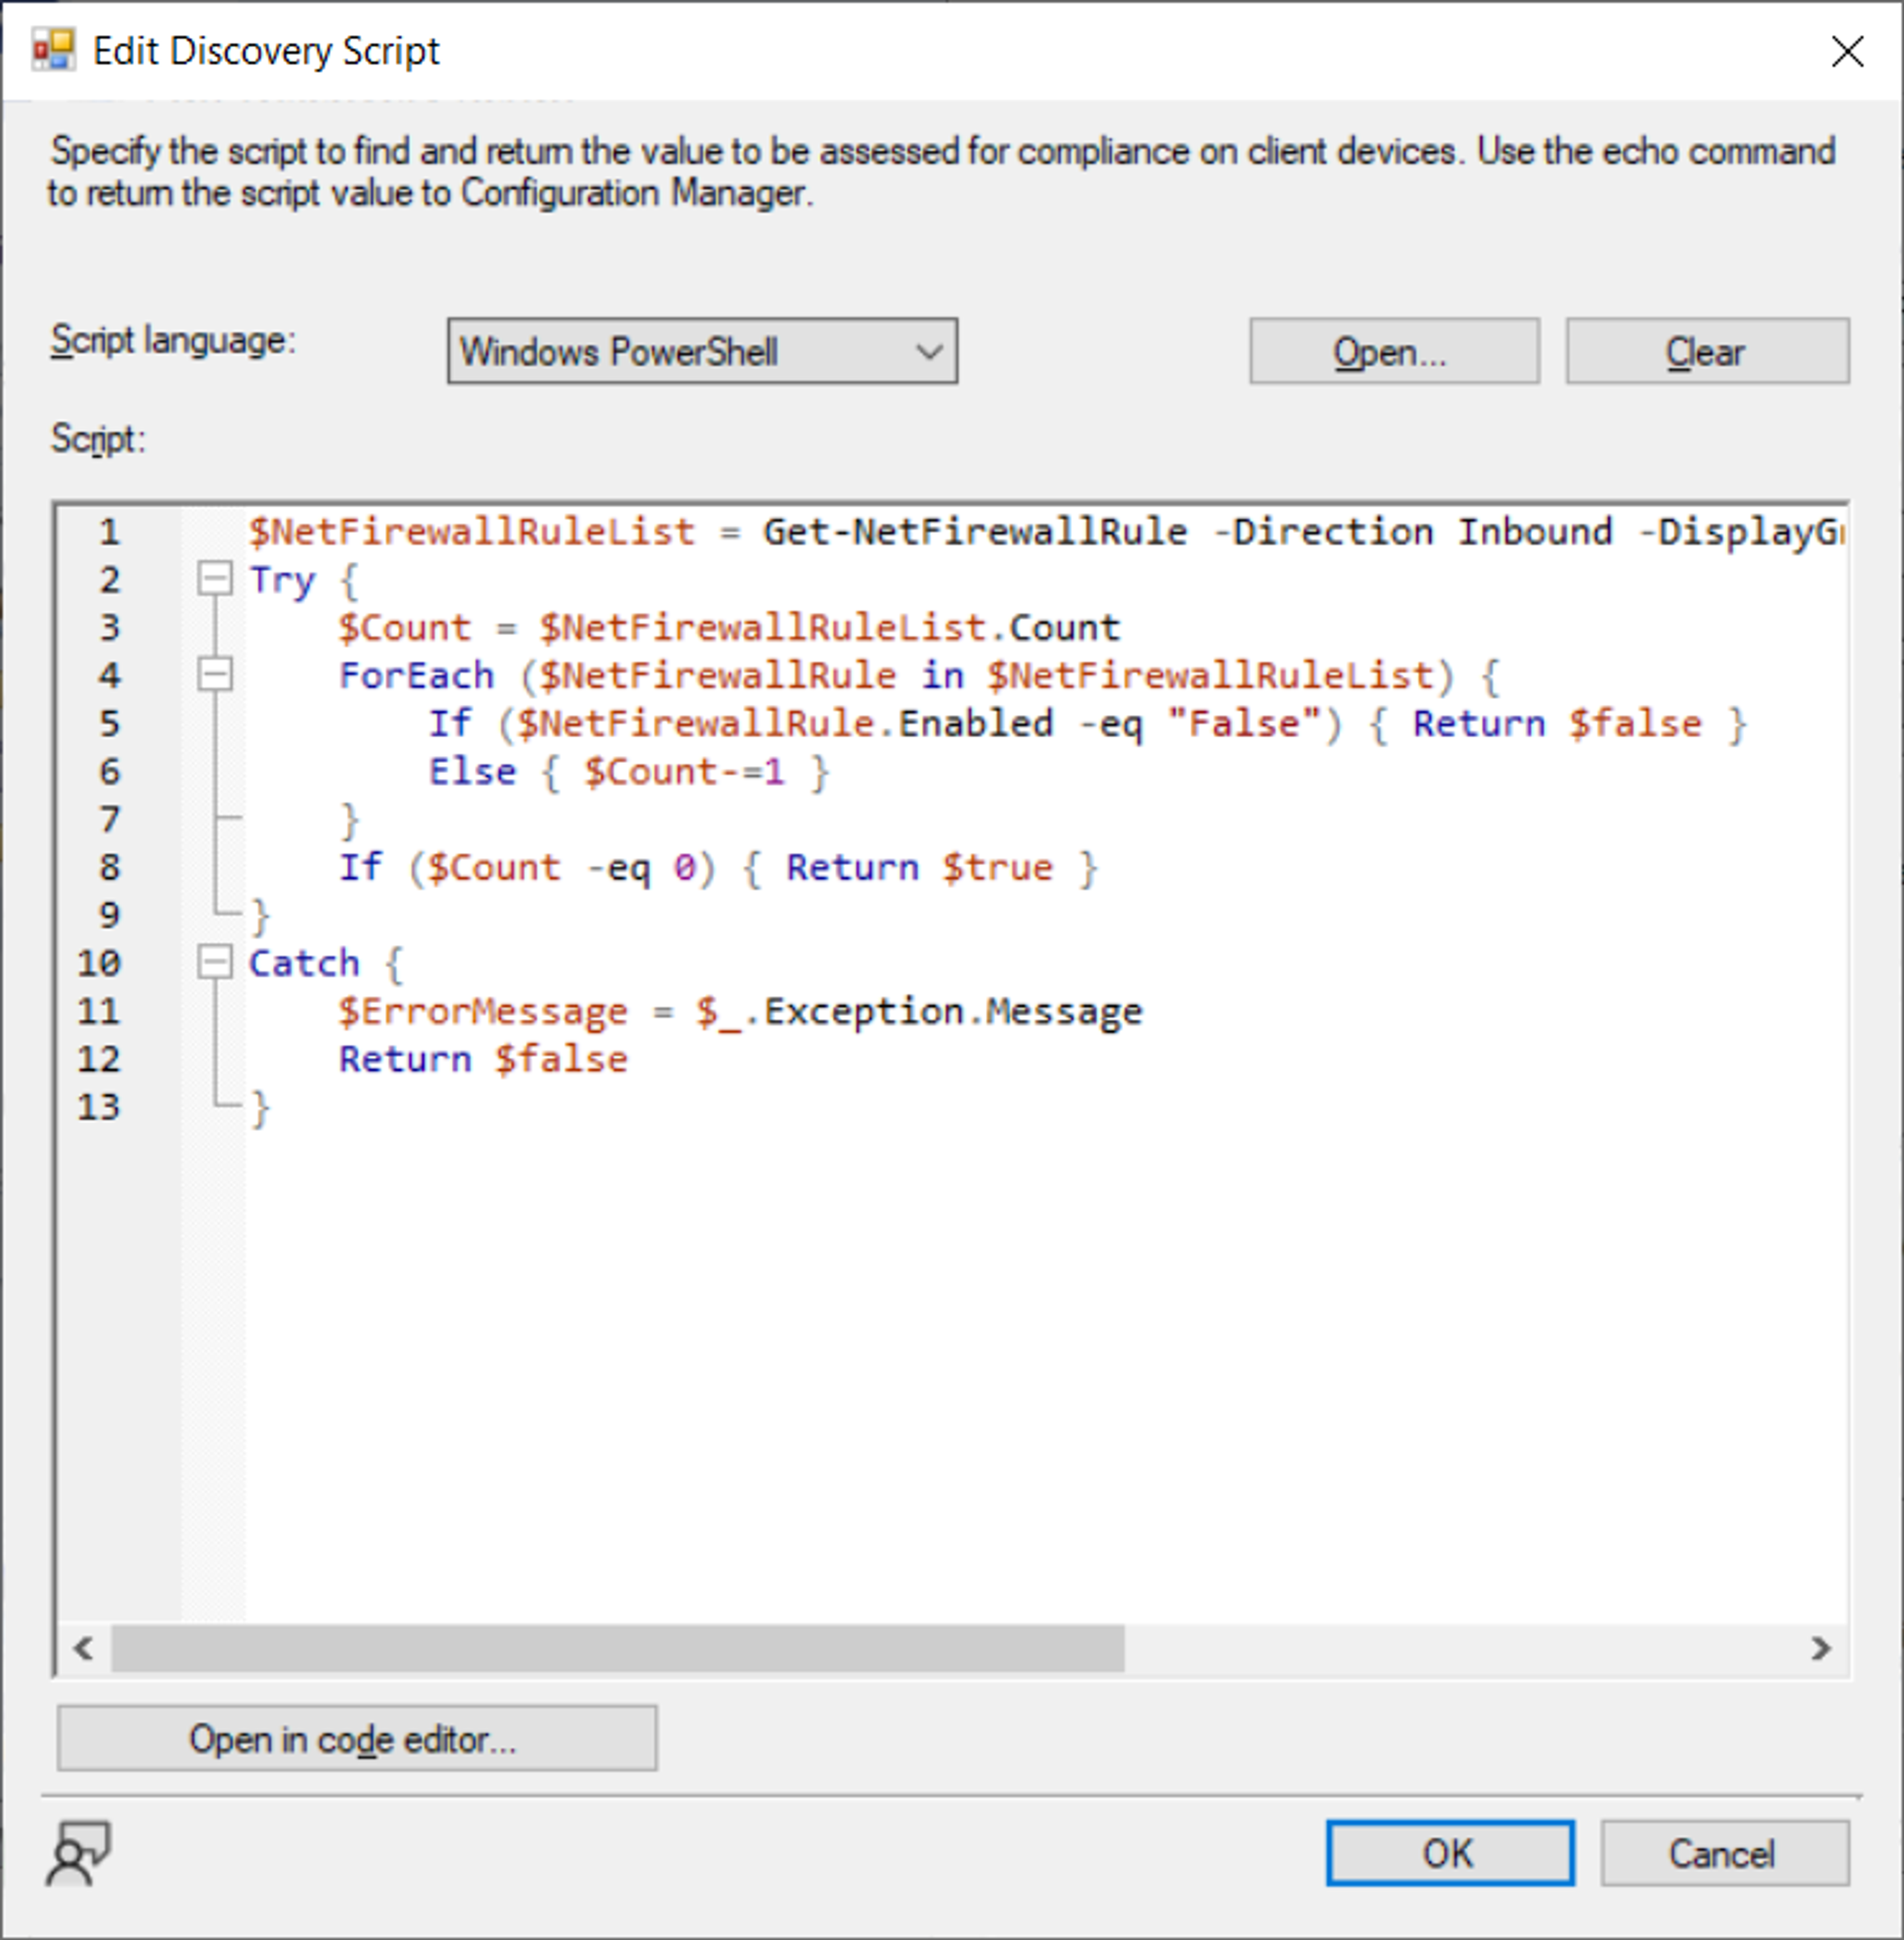This screenshot has height=1940, width=1904.
Task: Confirm with the OK button
Action: tap(1450, 1853)
